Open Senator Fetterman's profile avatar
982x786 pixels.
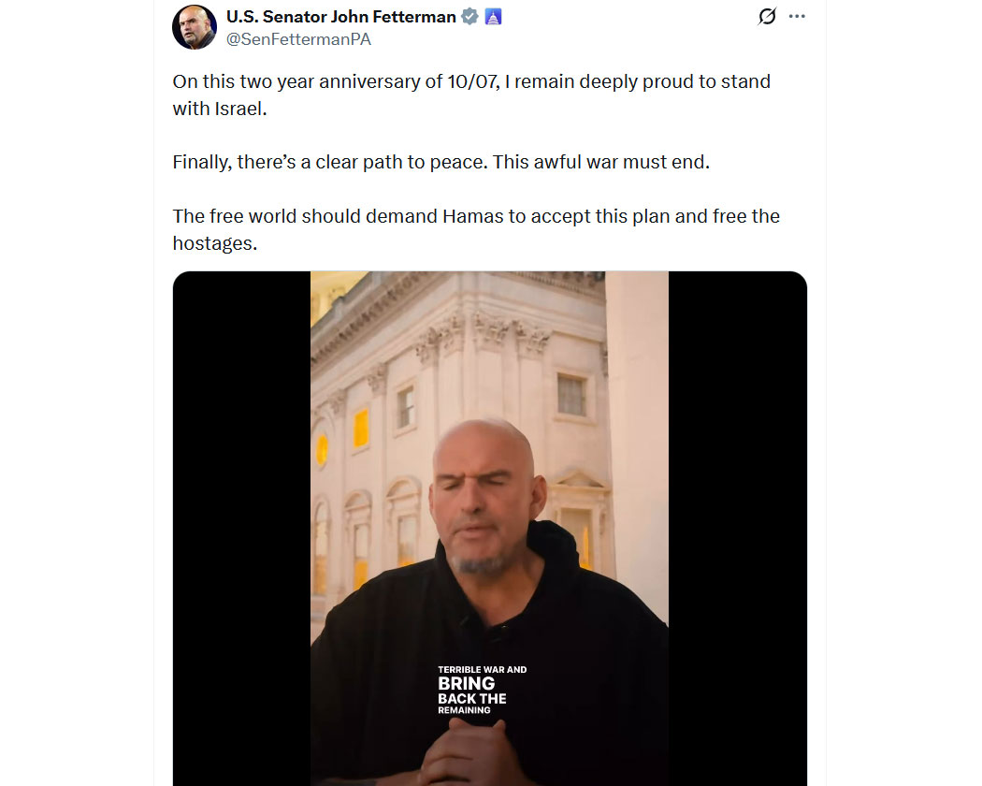(195, 27)
